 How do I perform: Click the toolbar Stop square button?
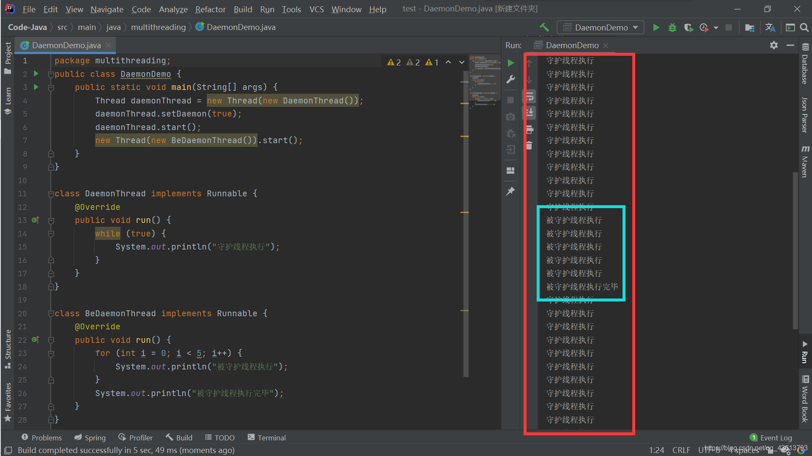(x=729, y=27)
